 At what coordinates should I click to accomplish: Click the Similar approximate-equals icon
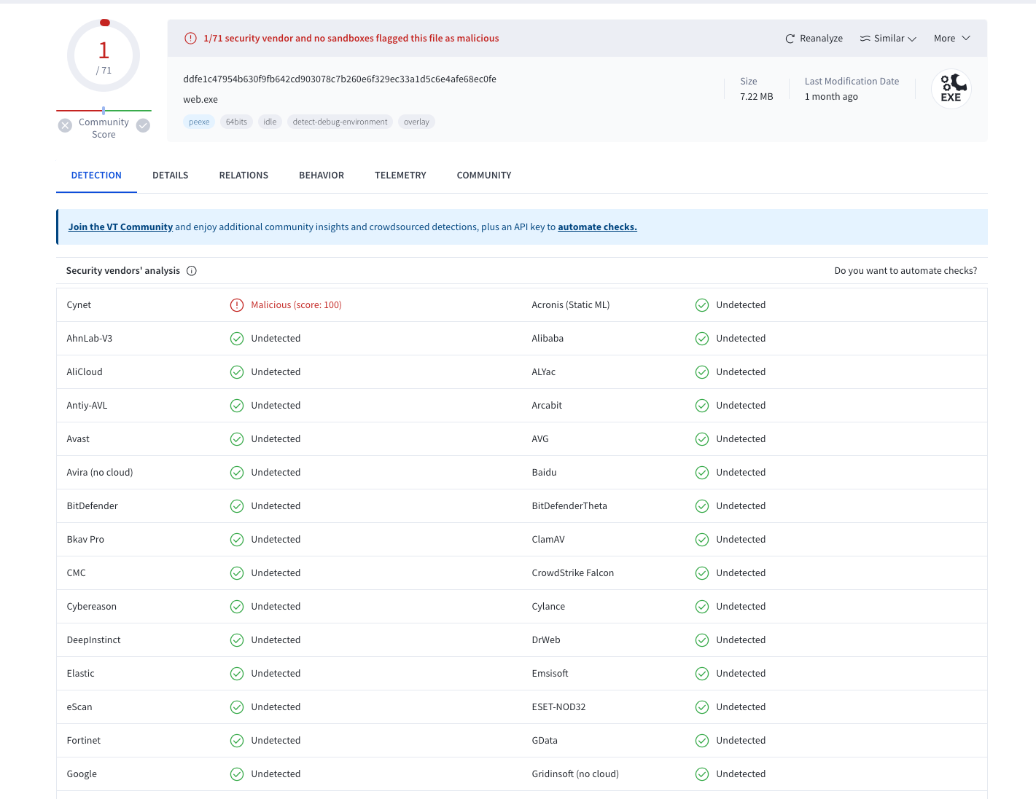click(x=865, y=39)
